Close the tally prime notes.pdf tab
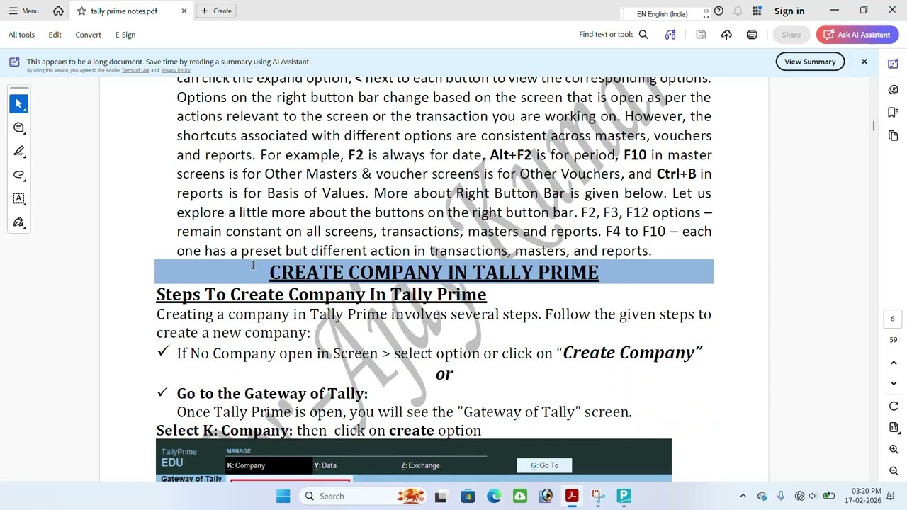Viewport: 907px width, 510px height. 184,11
